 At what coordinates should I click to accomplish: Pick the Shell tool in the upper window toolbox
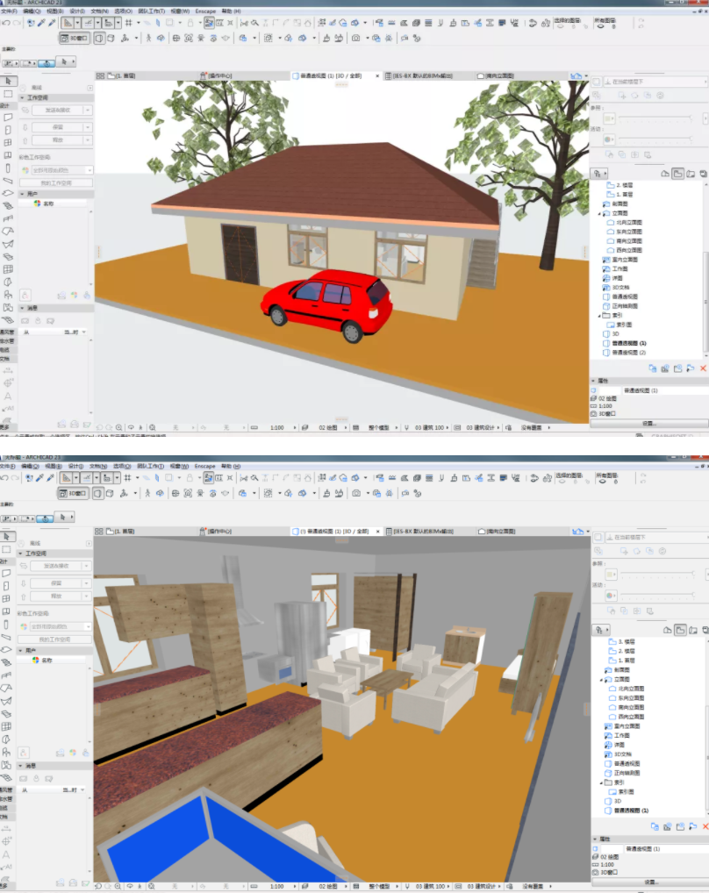coord(8,244)
